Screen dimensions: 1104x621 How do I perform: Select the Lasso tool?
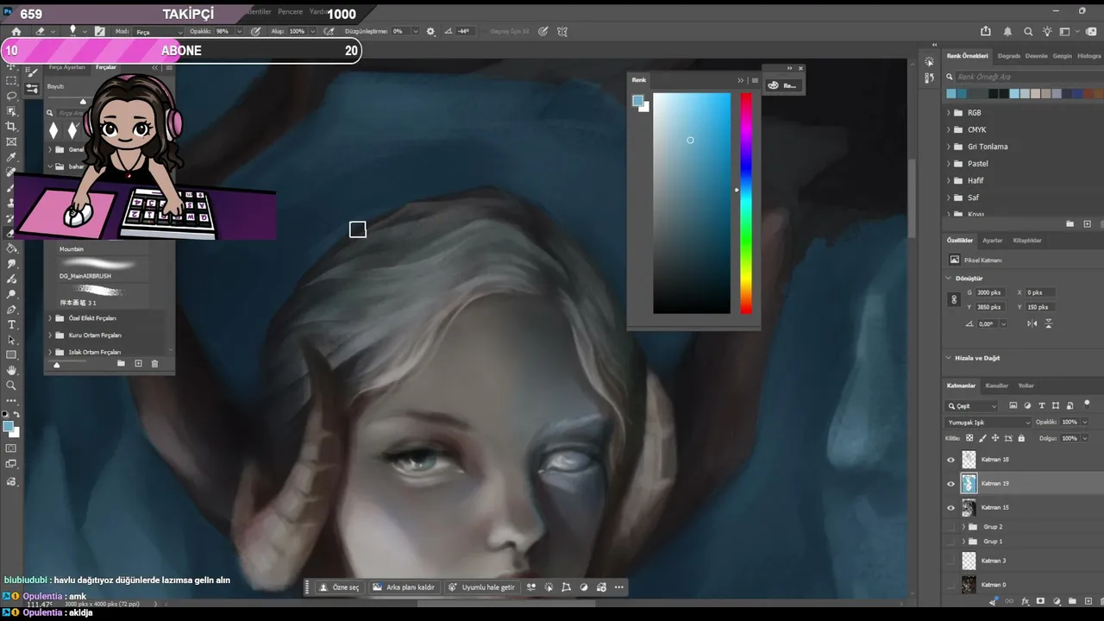(x=11, y=96)
